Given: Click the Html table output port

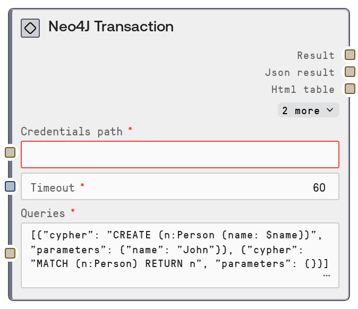Looking at the screenshot, I should tap(350, 89).
